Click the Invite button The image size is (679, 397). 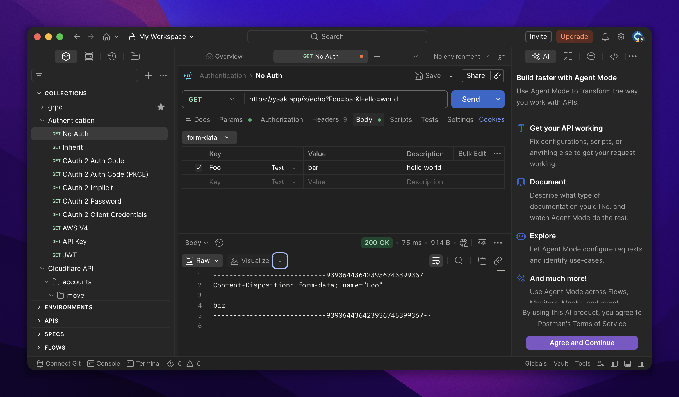[538, 37]
